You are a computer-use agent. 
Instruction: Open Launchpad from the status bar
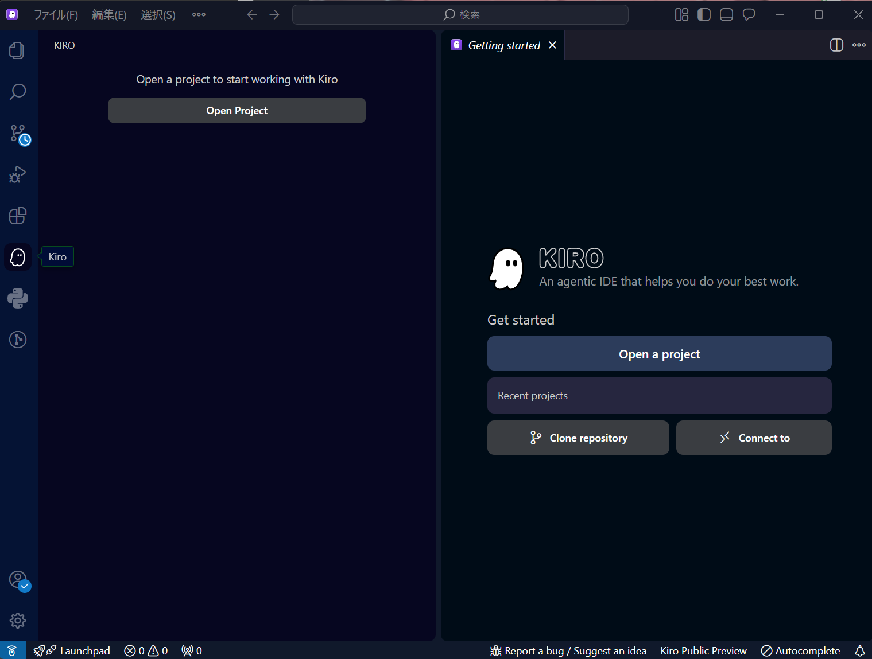72,650
